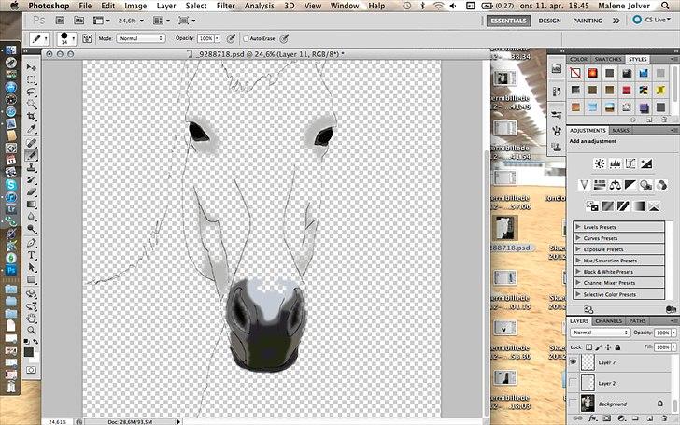Select the Eyedropper tool
Viewport: 680px width, 425px height.
click(x=31, y=130)
